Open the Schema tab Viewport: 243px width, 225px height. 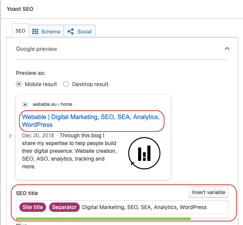point(46,31)
